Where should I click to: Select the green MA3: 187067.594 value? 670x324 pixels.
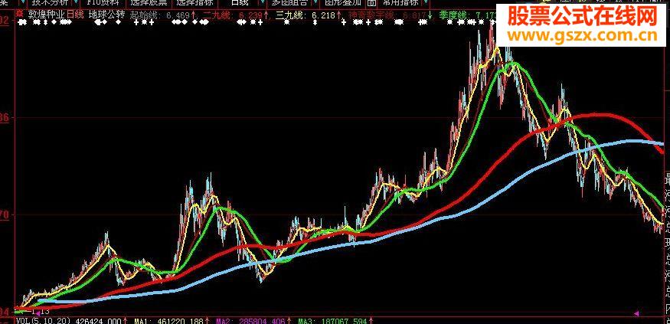pos(333,321)
